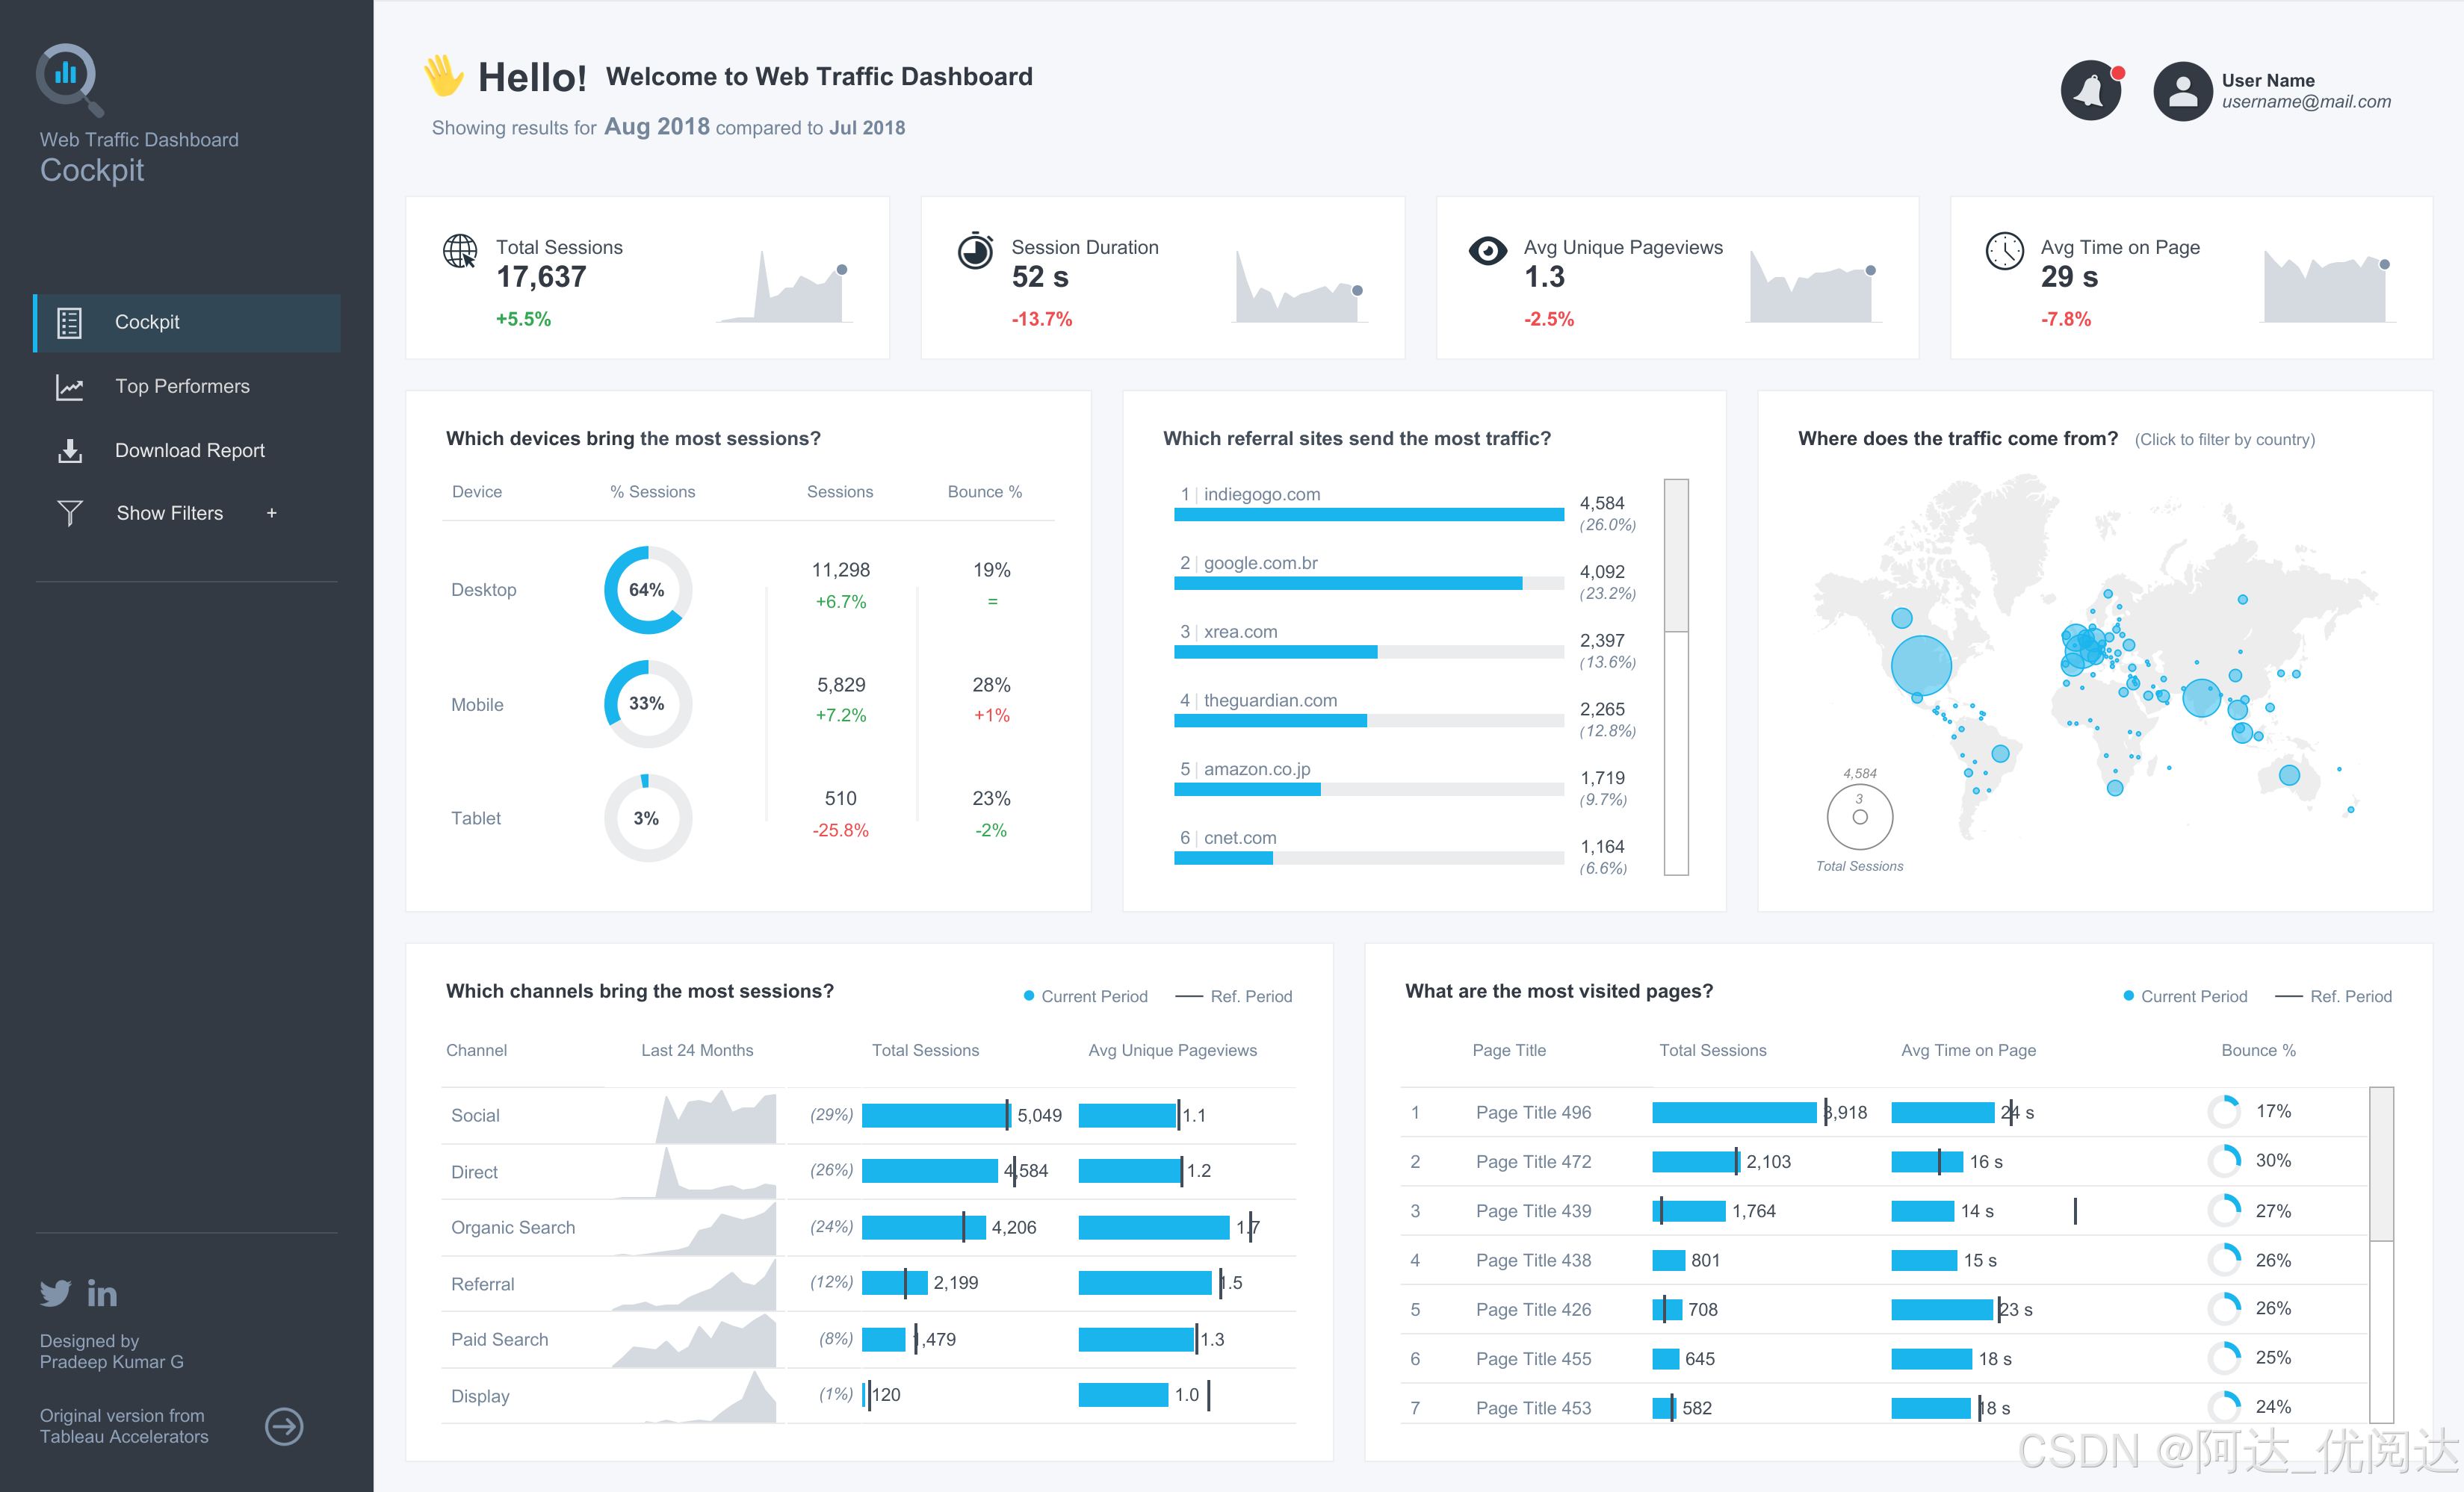The width and height of the screenshot is (2464, 1492).
Task: Click the Desktop 64% donut chart
Action: (x=647, y=590)
